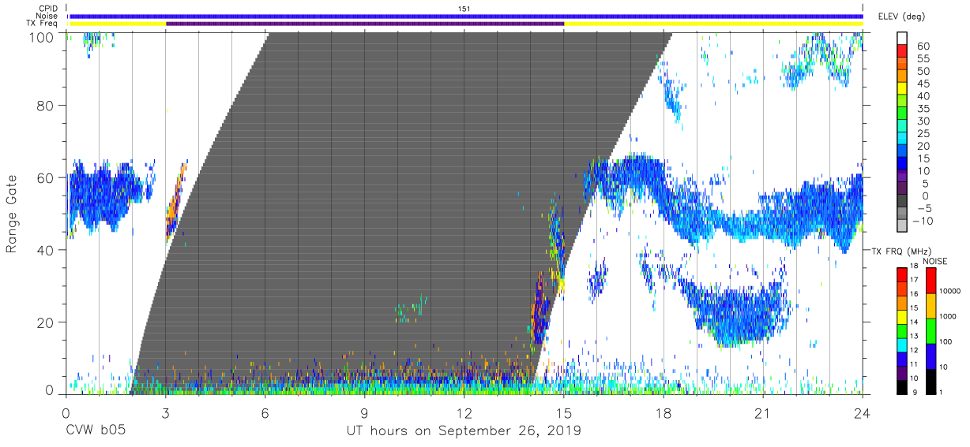This screenshot has height=447, width=970.
Task: Select the purple segment of TX Freq bar
Action: pyautogui.click(x=365, y=24)
